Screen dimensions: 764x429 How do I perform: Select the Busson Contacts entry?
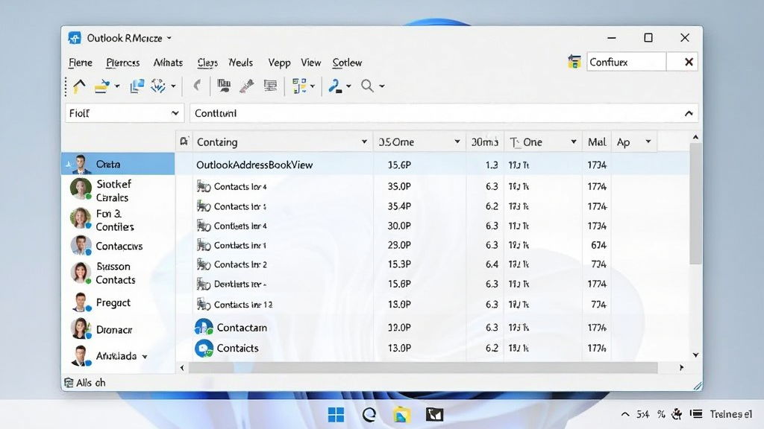[118, 273]
